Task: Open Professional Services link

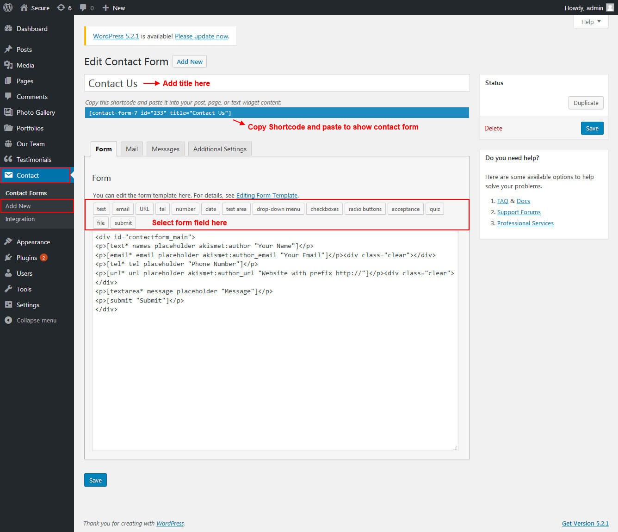Action: pos(525,223)
